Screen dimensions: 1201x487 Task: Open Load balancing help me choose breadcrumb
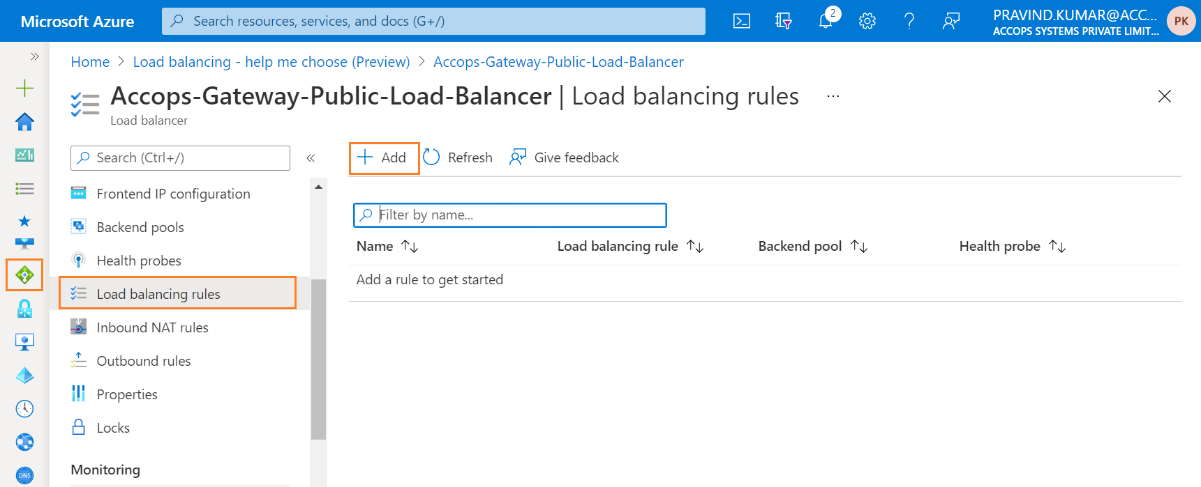(271, 62)
